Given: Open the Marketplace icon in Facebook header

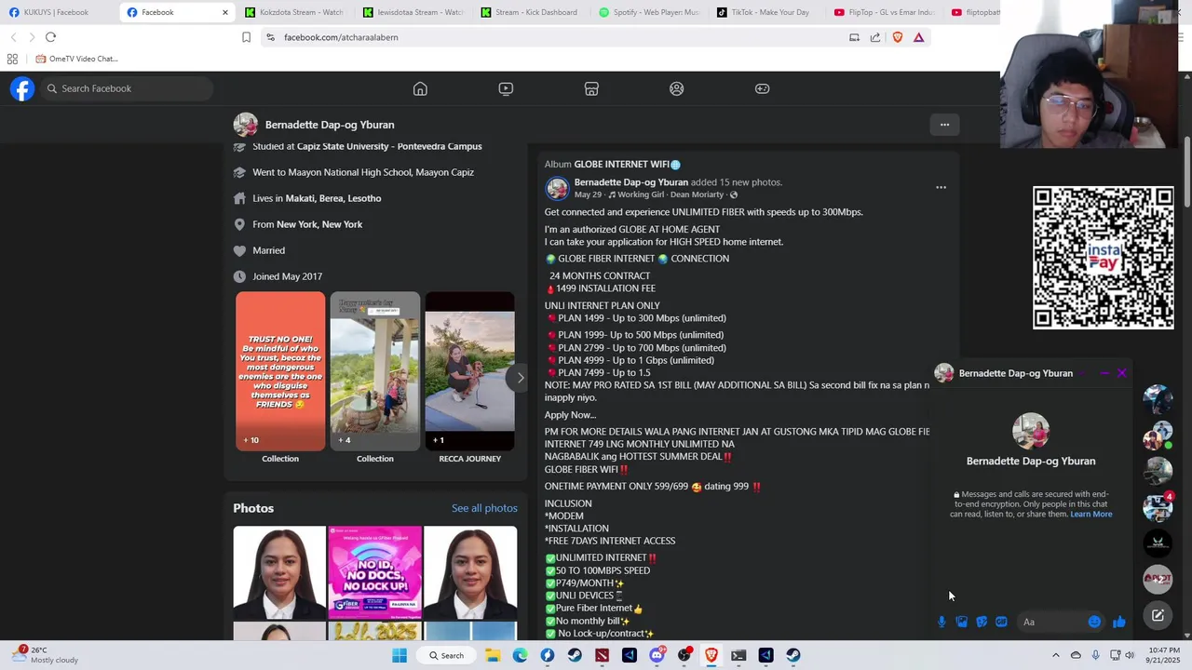Looking at the screenshot, I should tap(591, 88).
